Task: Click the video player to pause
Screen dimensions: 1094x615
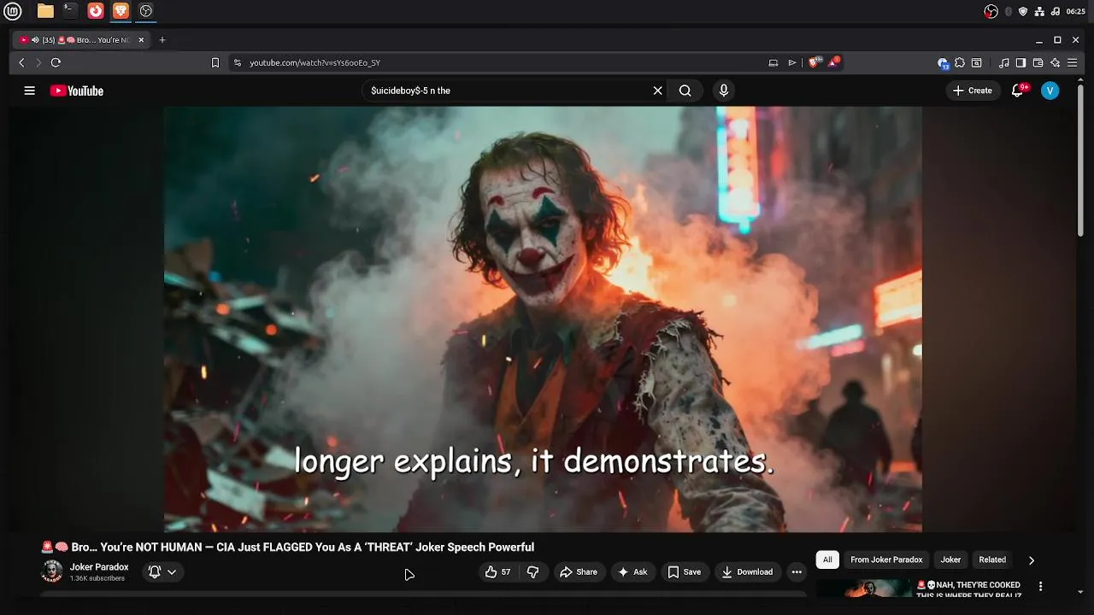Action: 543,319
